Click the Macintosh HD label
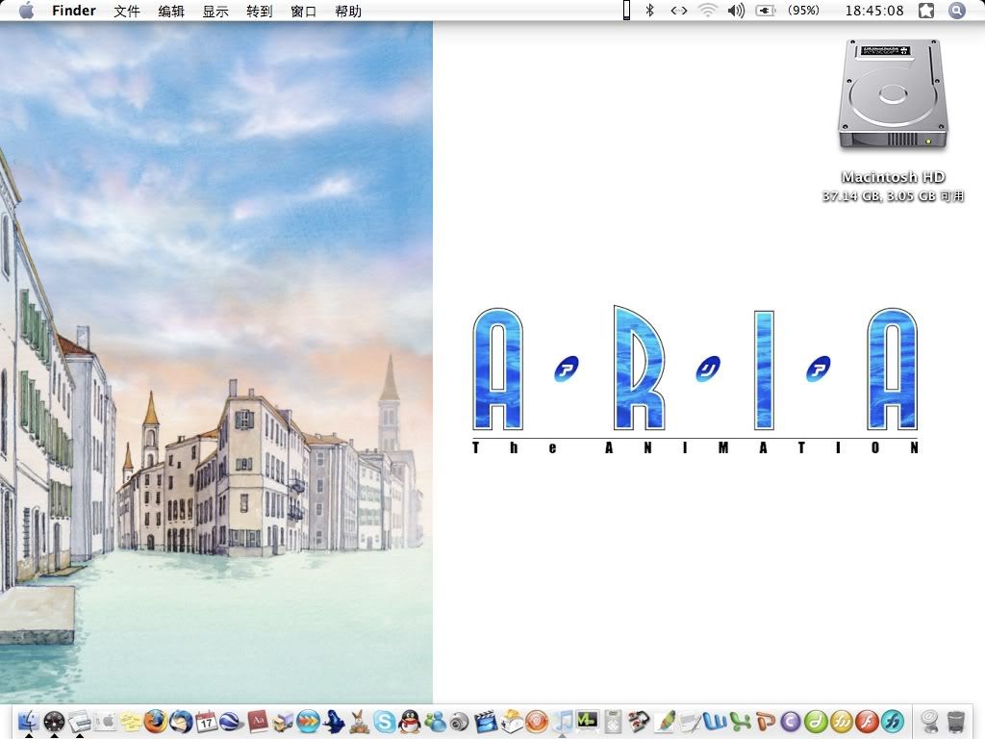The width and height of the screenshot is (985, 739). click(x=894, y=177)
